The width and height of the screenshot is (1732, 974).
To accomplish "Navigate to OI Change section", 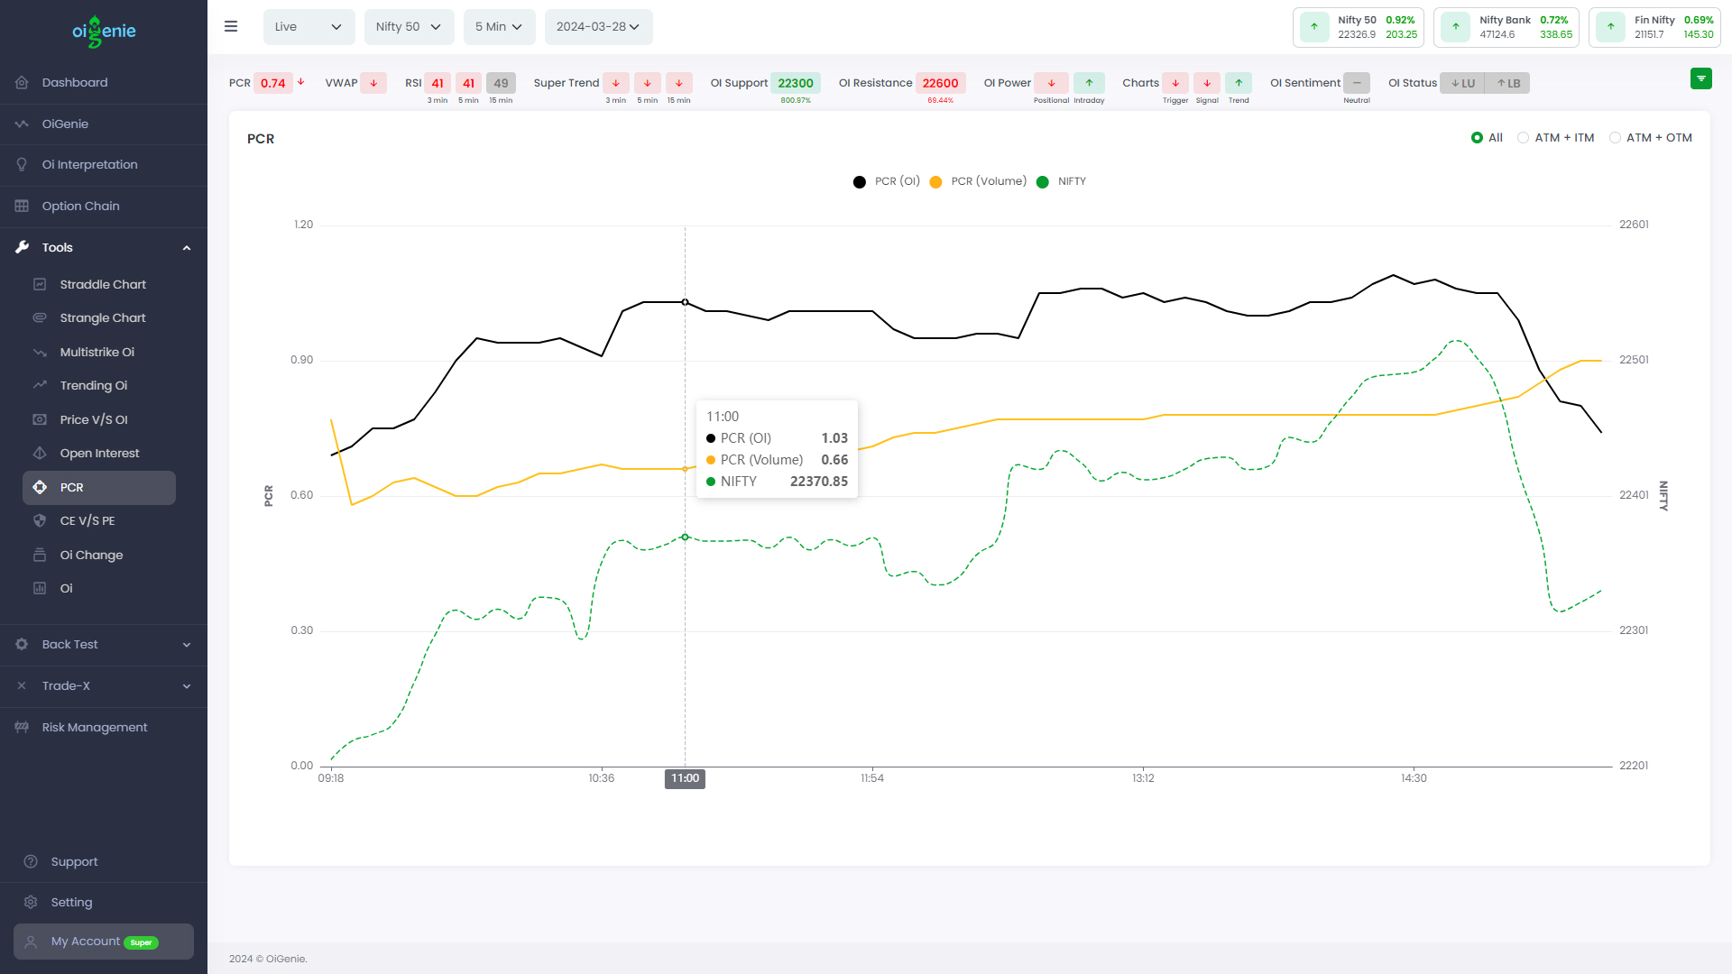I will [92, 555].
